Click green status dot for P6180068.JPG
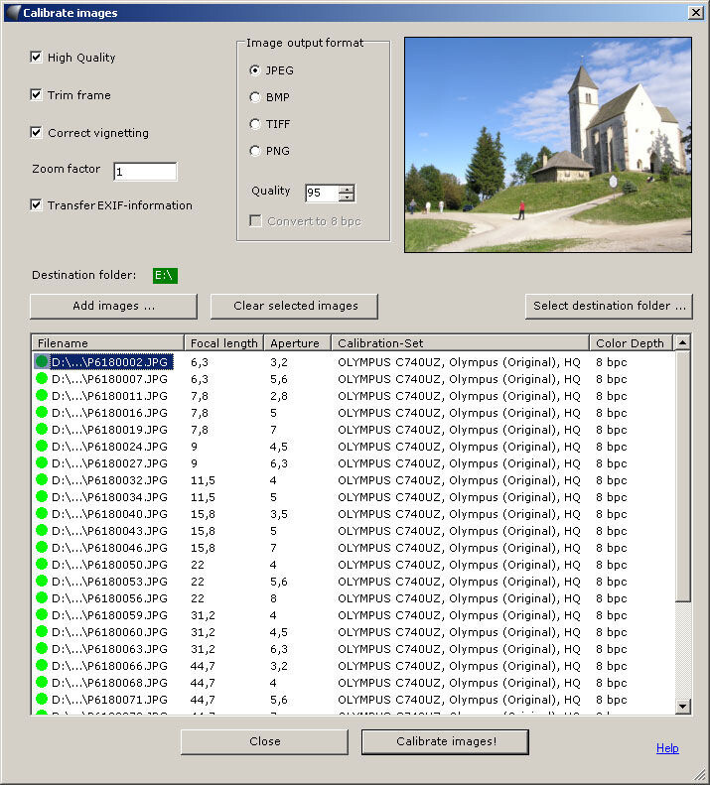This screenshot has height=785, width=710. [42, 682]
